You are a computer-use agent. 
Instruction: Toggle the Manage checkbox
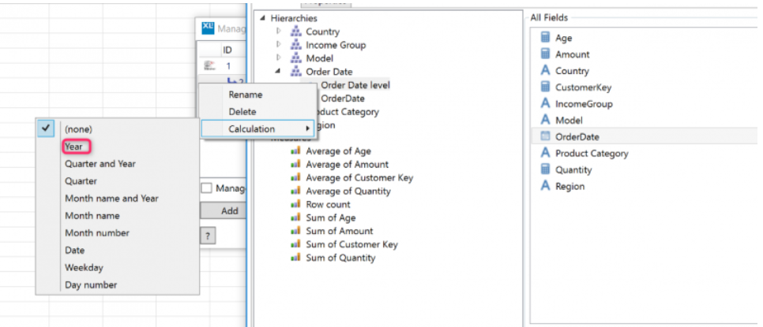click(x=206, y=188)
